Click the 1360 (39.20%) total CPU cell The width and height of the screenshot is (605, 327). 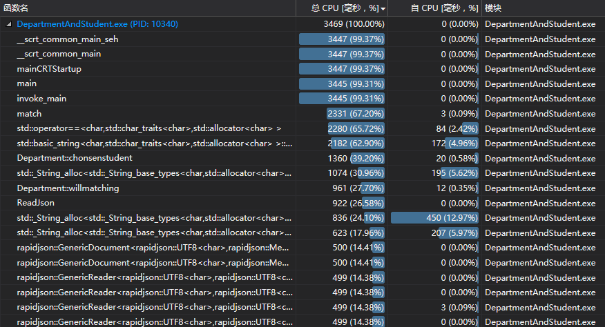coord(342,158)
